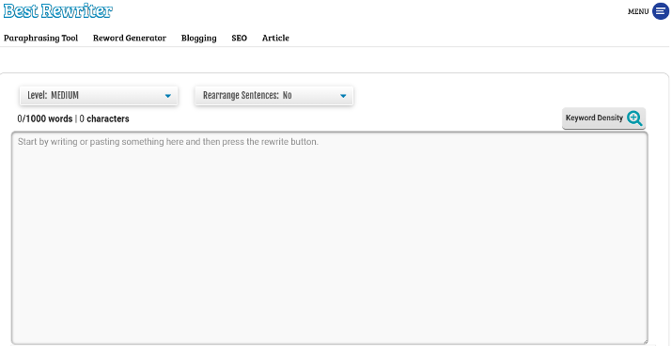672x346 pixels.
Task: Expand the Level: MEDIUM dropdown
Action: point(99,96)
